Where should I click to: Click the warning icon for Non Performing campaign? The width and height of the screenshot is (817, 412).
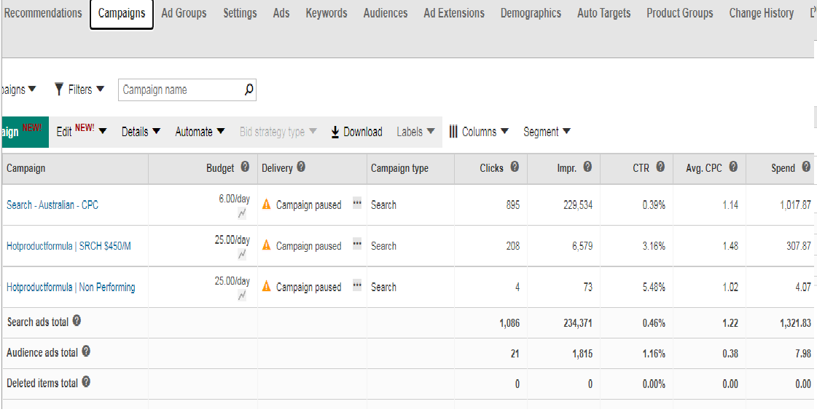267,287
